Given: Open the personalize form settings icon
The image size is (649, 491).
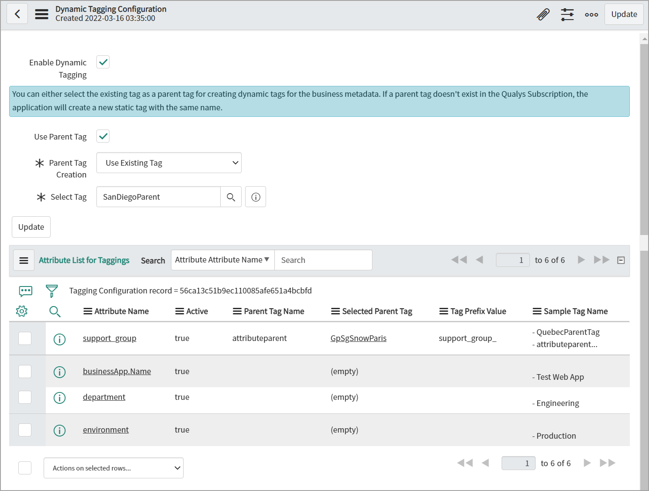Looking at the screenshot, I should [567, 14].
